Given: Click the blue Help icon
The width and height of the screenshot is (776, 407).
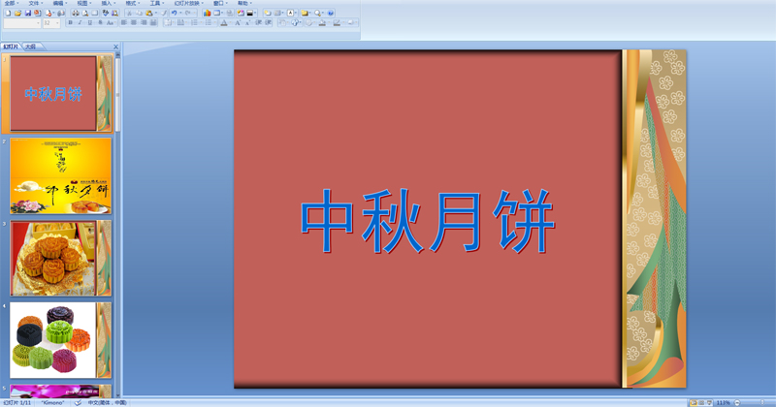Looking at the screenshot, I should (331, 13).
